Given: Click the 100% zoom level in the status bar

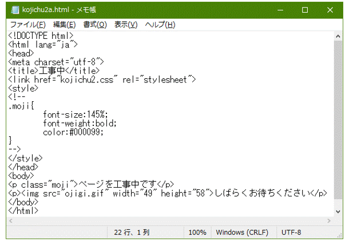Looking at the screenshot, I should point(197,233).
